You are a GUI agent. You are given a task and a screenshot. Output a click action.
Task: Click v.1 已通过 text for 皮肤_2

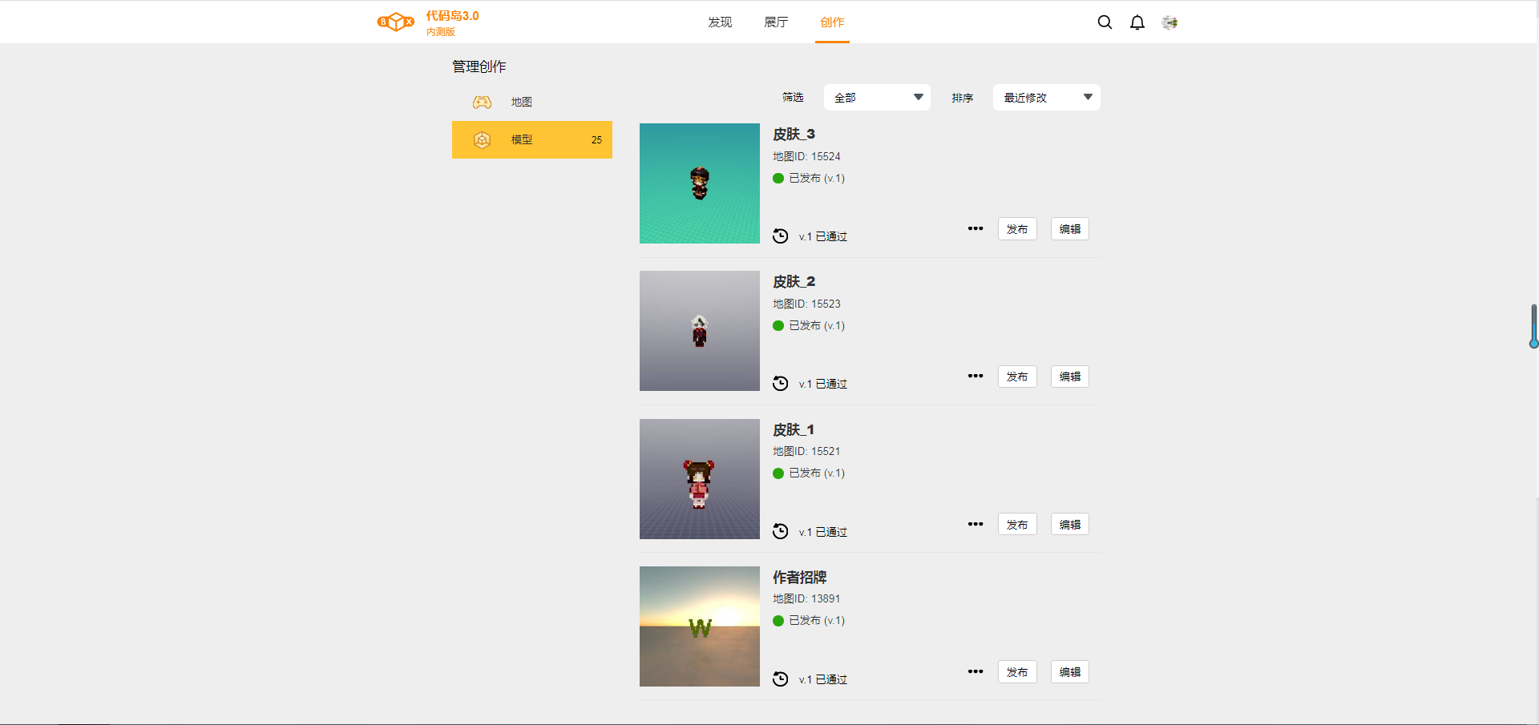click(x=823, y=384)
